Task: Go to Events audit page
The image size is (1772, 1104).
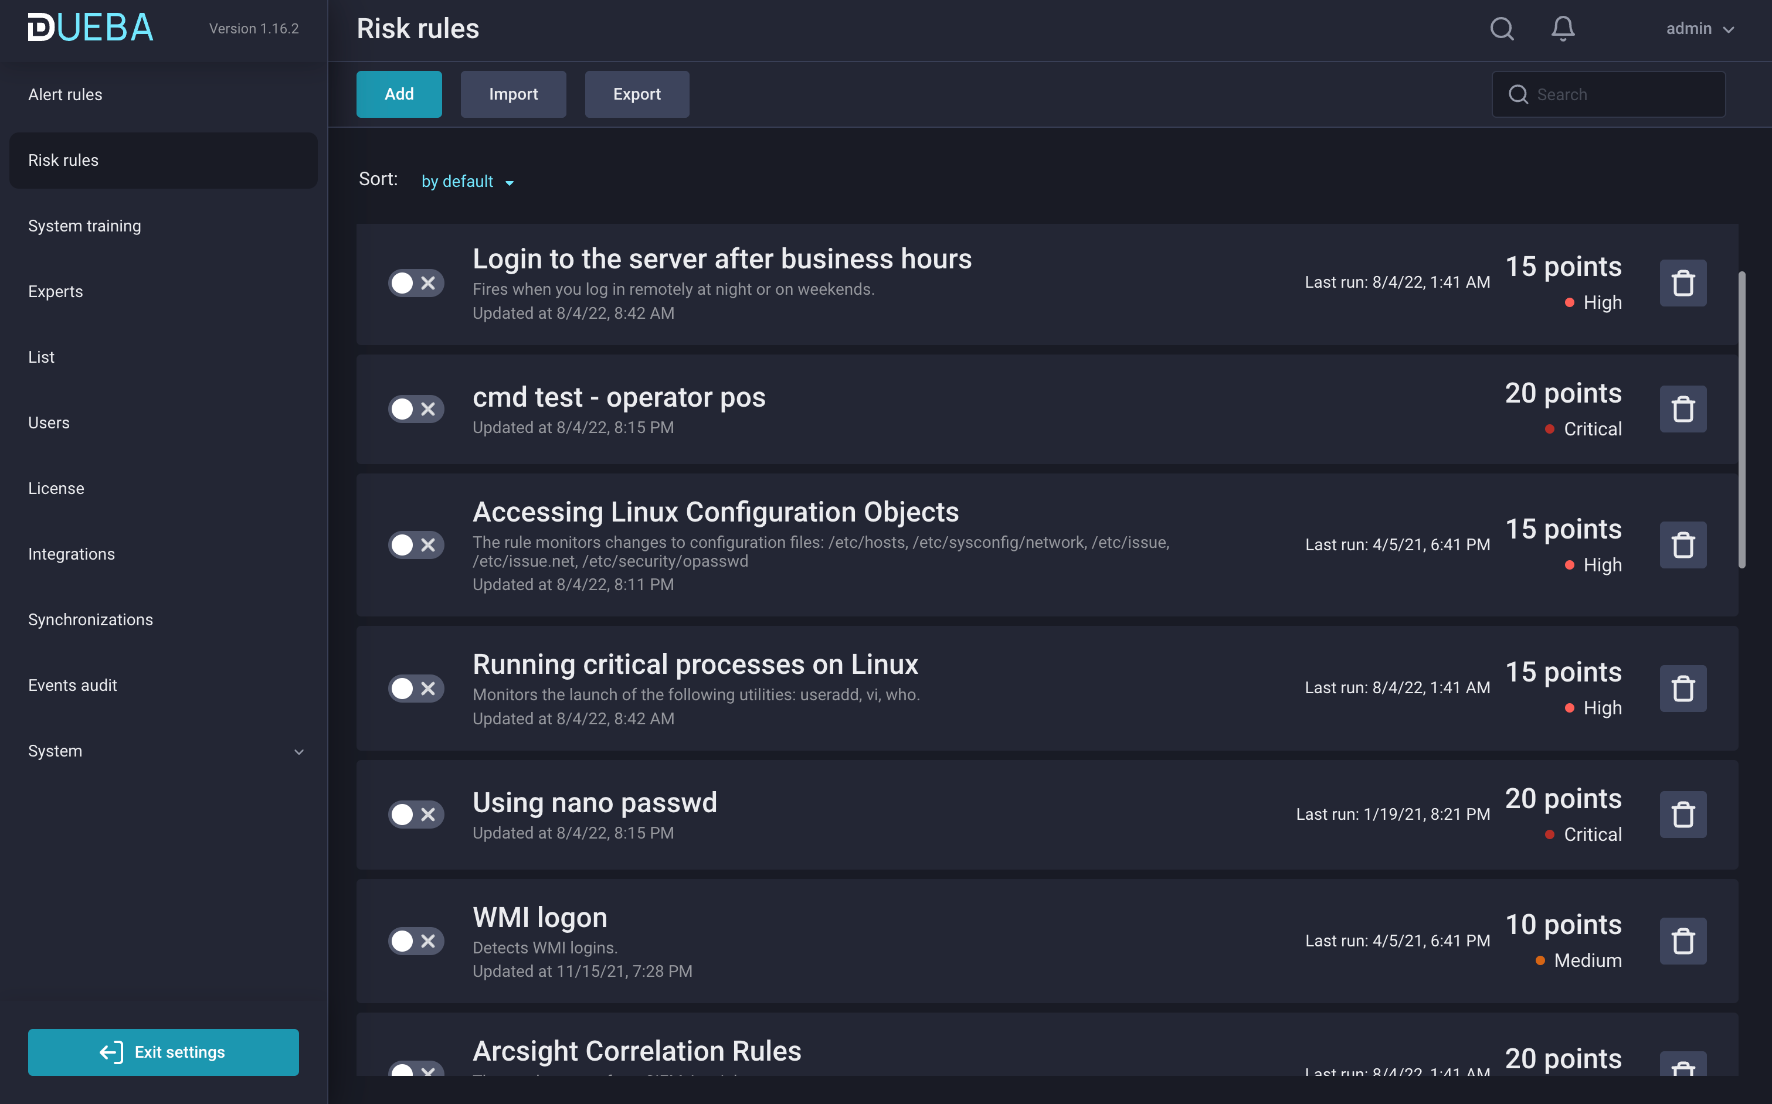Action: [x=72, y=685]
